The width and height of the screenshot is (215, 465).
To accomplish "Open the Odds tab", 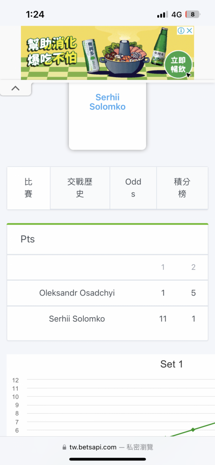I will pyautogui.click(x=133, y=188).
